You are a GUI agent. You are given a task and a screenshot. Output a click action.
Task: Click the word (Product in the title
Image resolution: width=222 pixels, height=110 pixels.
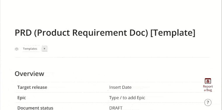52,33
